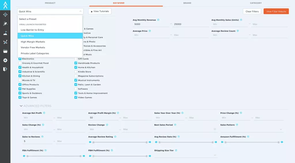This screenshot has height=163, width=295.
Task: Switch to the Product tab
Action: pyautogui.click(x=50, y=3)
